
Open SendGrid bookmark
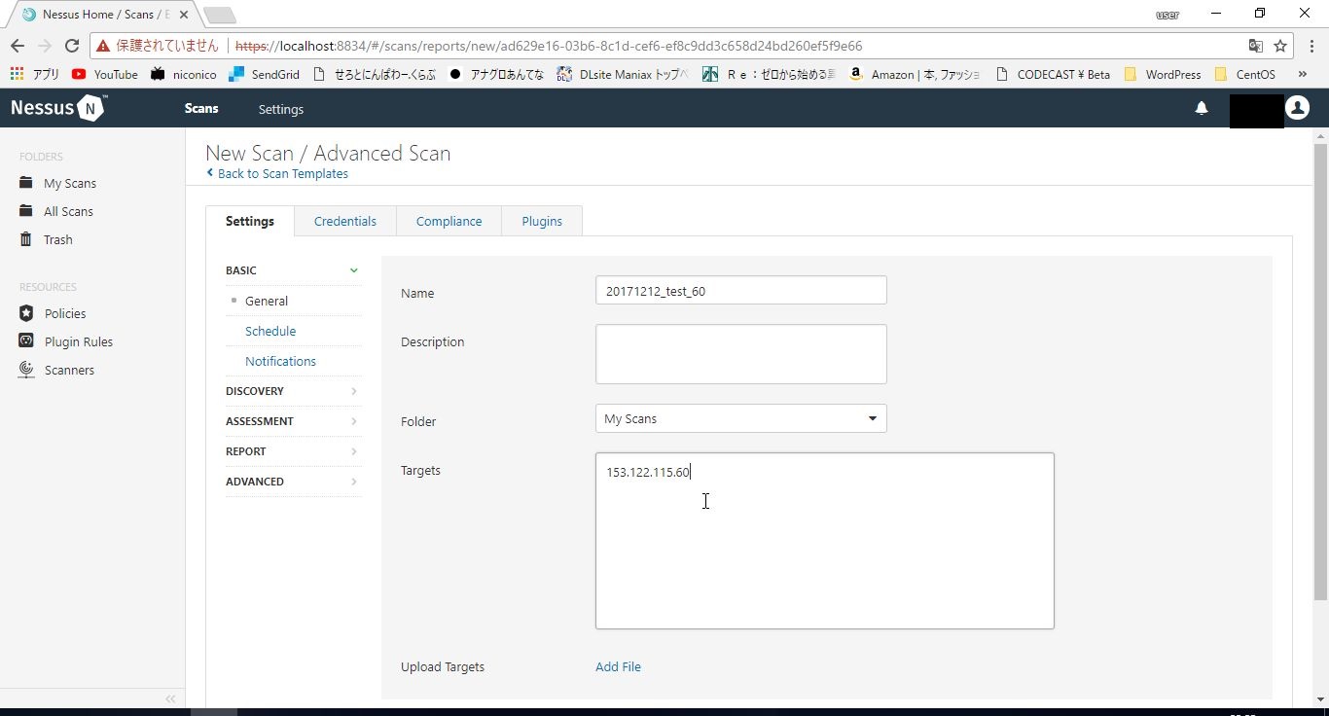coord(265,74)
